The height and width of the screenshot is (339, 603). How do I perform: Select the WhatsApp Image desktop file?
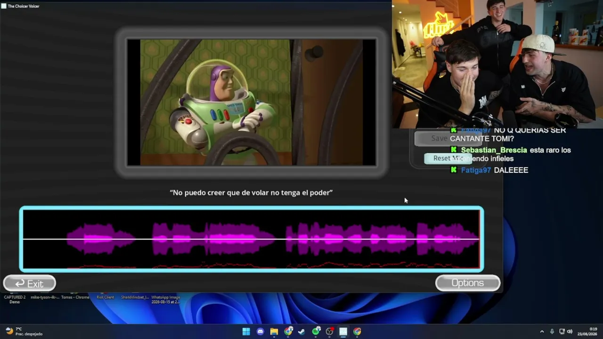coord(165,299)
